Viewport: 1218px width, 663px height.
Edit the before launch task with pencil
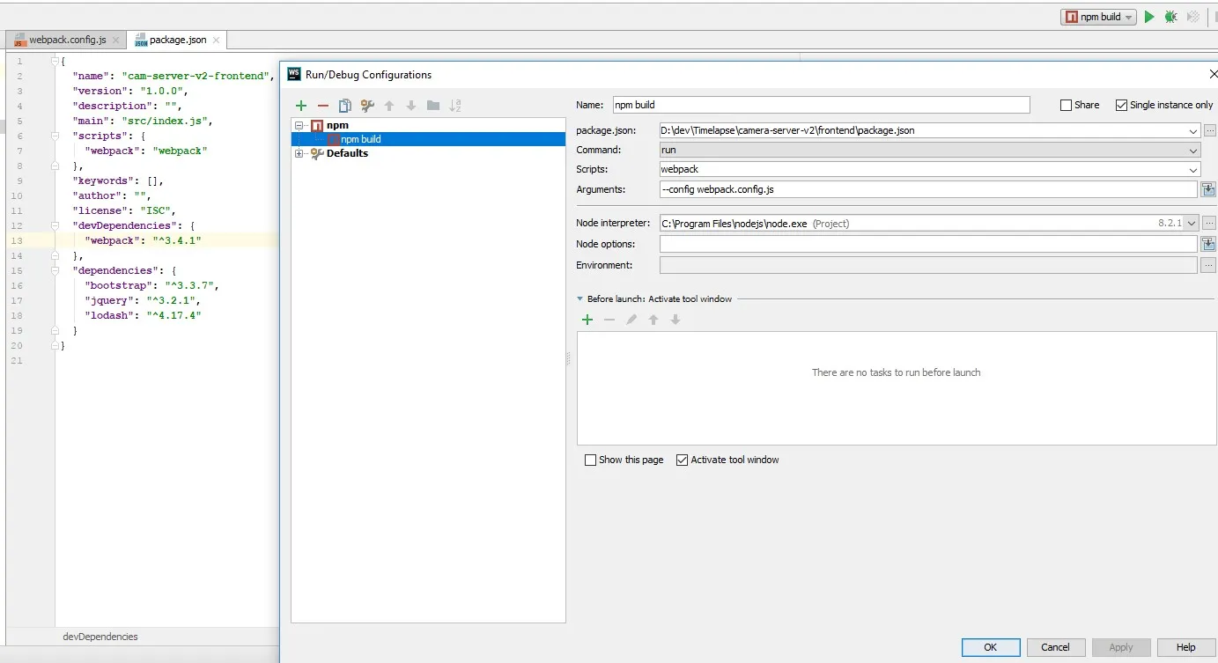(631, 320)
